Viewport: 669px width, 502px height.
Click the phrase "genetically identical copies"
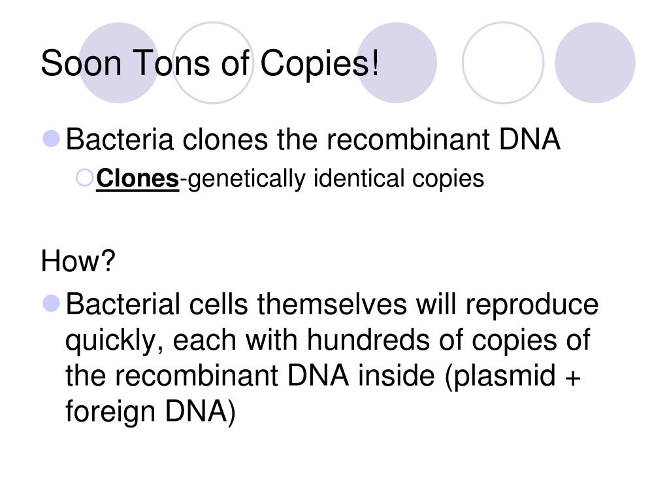pos(336,179)
